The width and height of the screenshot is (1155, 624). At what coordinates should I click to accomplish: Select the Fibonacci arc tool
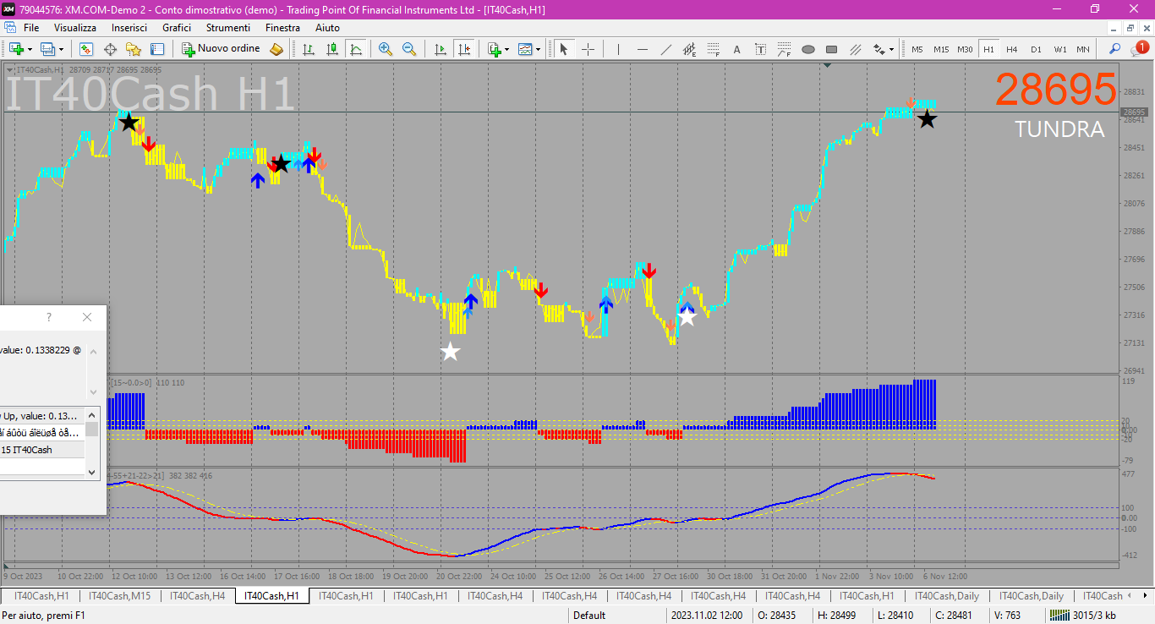(x=784, y=49)
